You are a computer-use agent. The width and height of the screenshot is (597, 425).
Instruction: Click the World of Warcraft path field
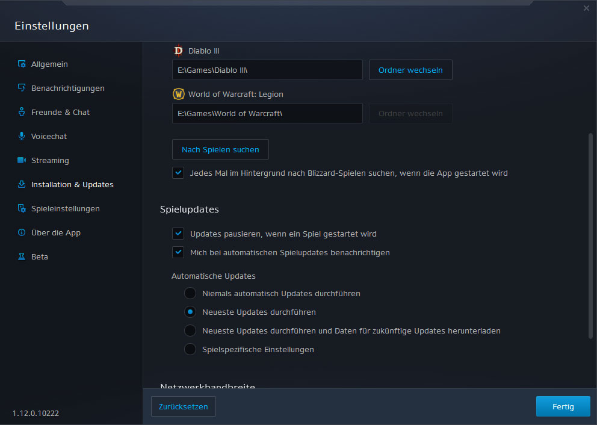[x=267, y=113]
